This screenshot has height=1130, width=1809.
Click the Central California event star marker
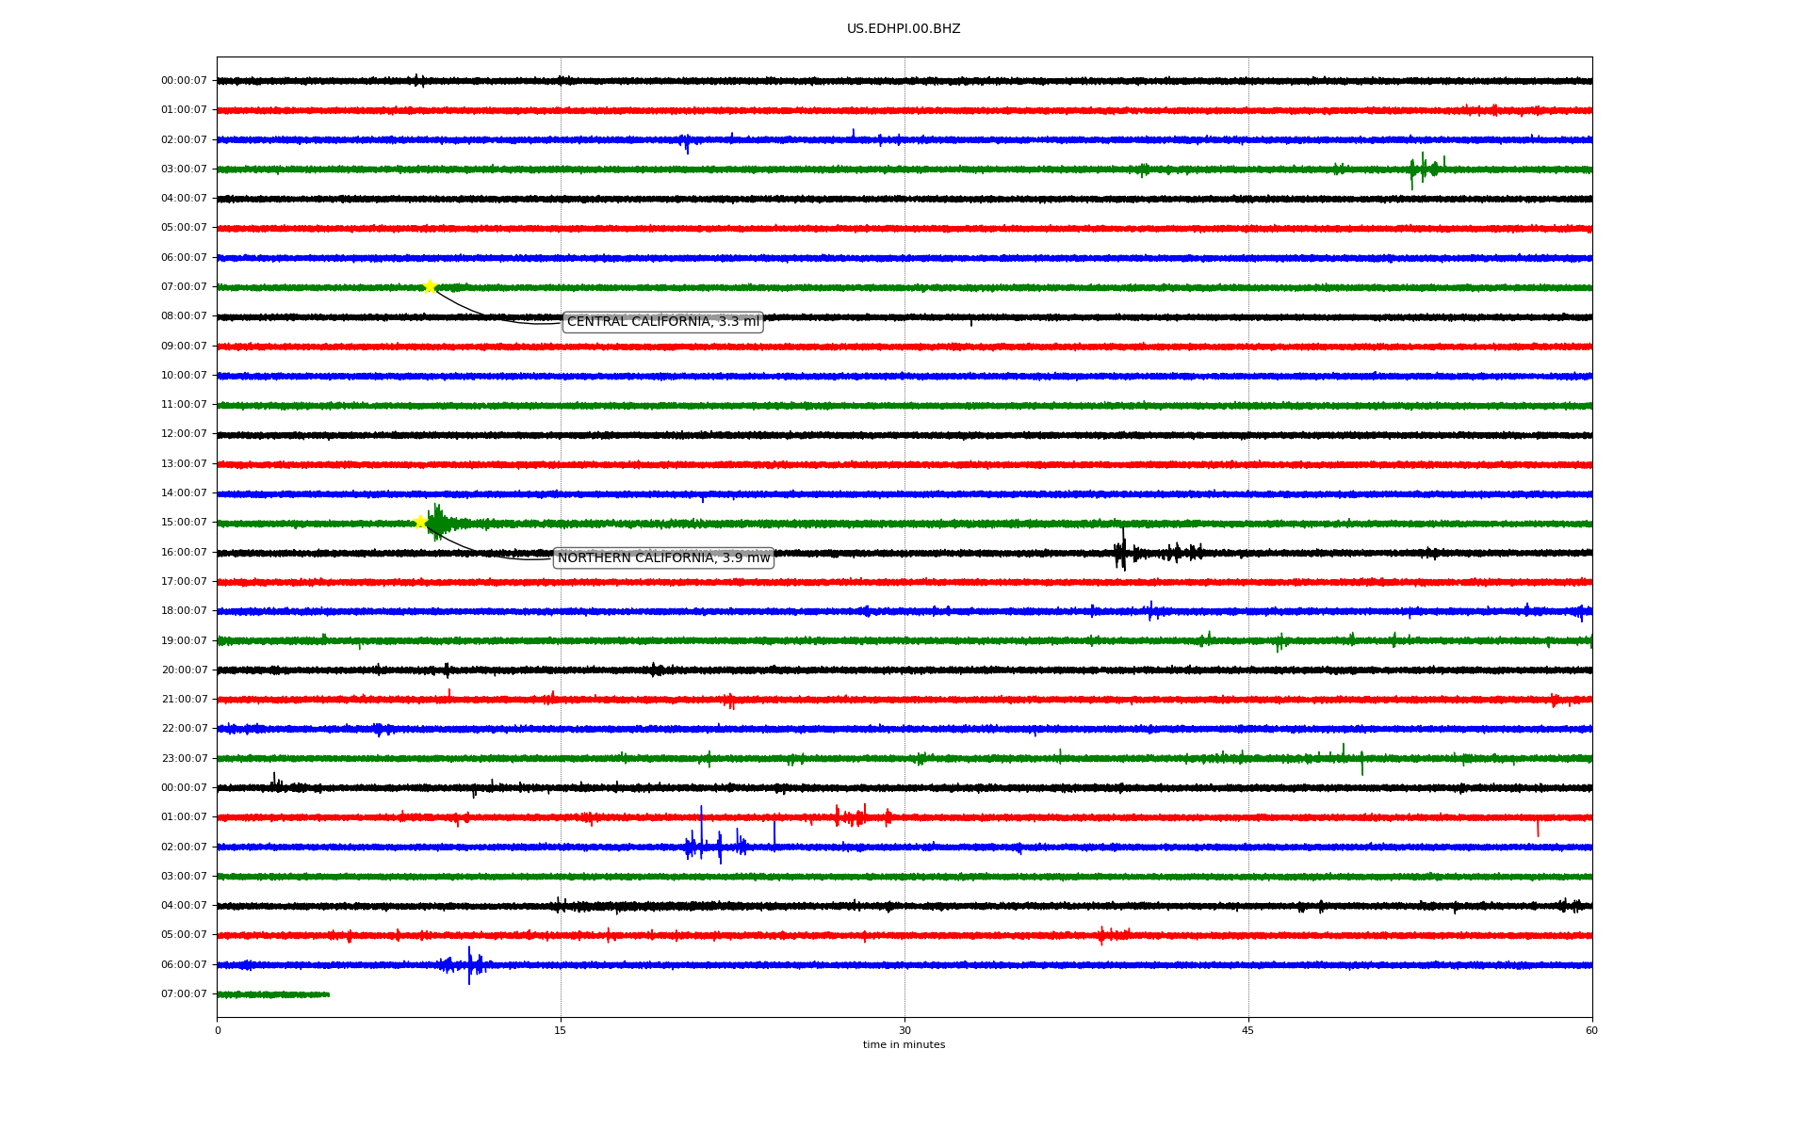point(430,286)
